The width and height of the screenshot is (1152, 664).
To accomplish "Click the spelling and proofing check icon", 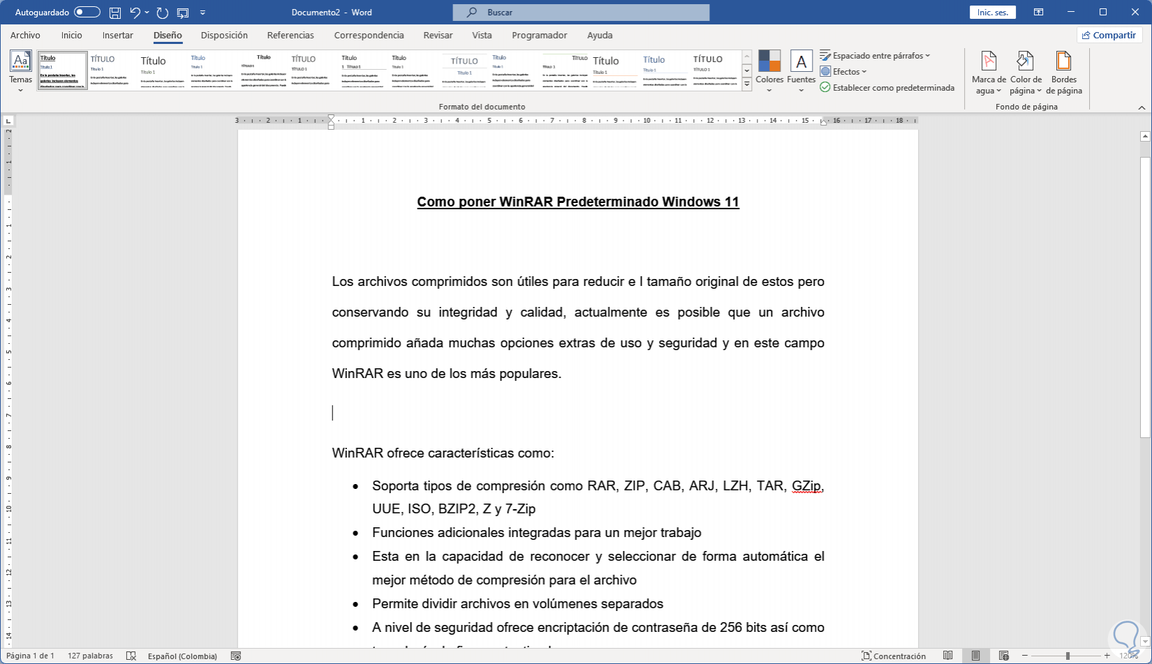I will tap(131, 656).
